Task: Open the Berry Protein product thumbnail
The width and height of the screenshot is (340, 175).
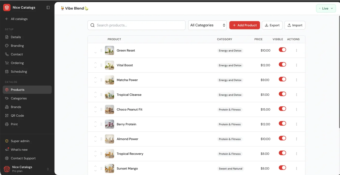Action: [109, 124]
